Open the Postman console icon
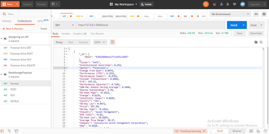269x134 pixels. click(x=16, y=131)
